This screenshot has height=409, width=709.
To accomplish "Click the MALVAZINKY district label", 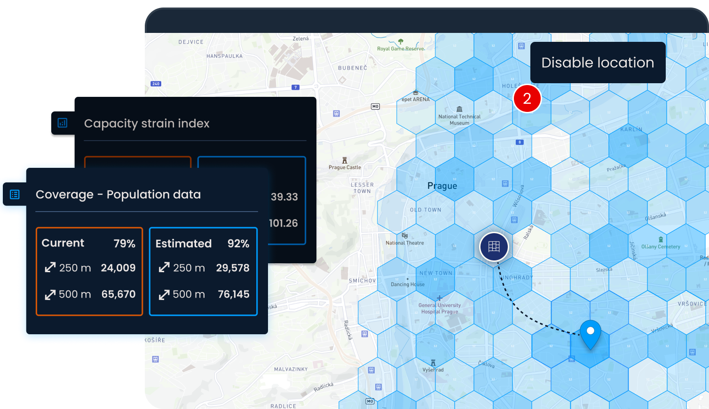I will 291,370.
